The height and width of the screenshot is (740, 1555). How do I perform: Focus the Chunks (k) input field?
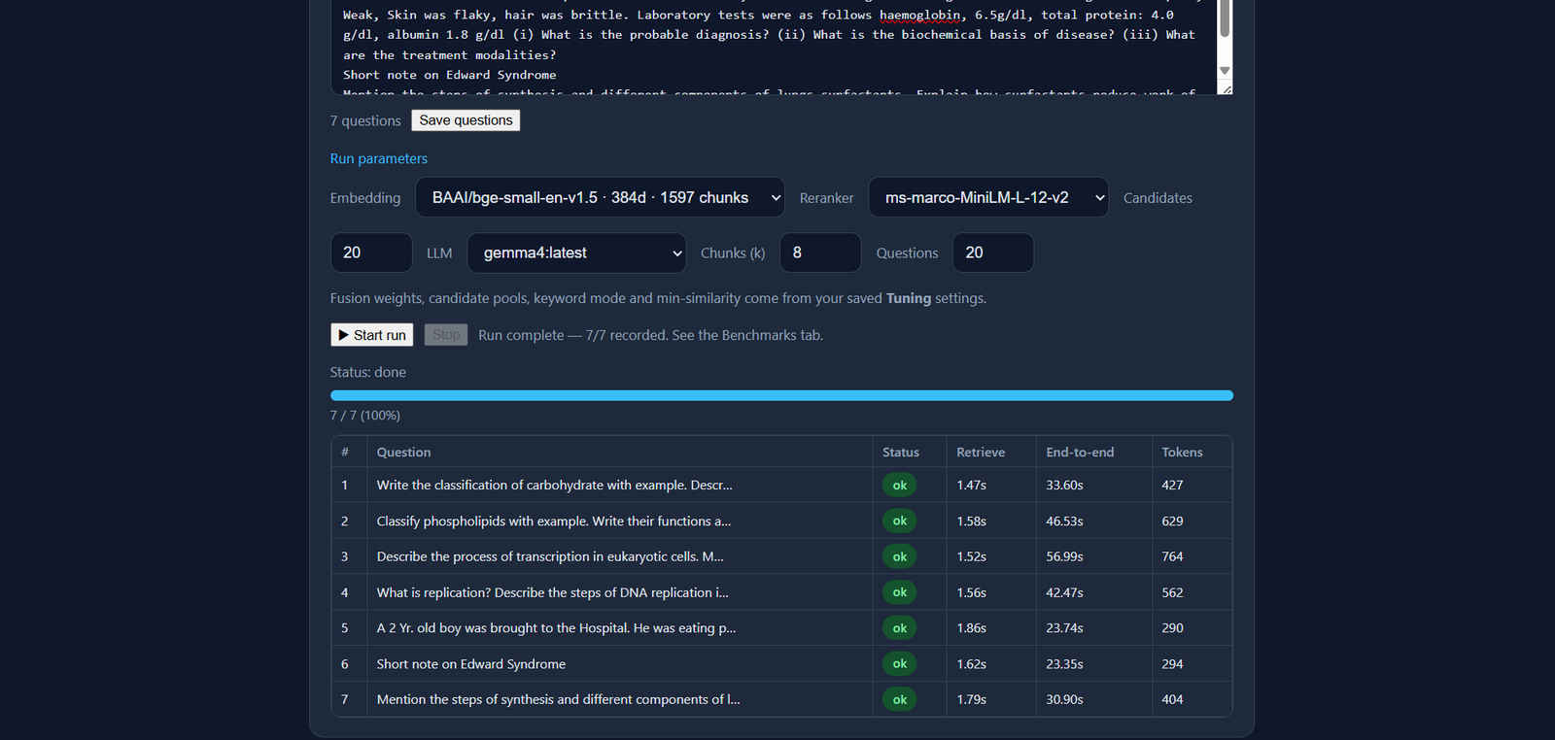click(820, 252)
